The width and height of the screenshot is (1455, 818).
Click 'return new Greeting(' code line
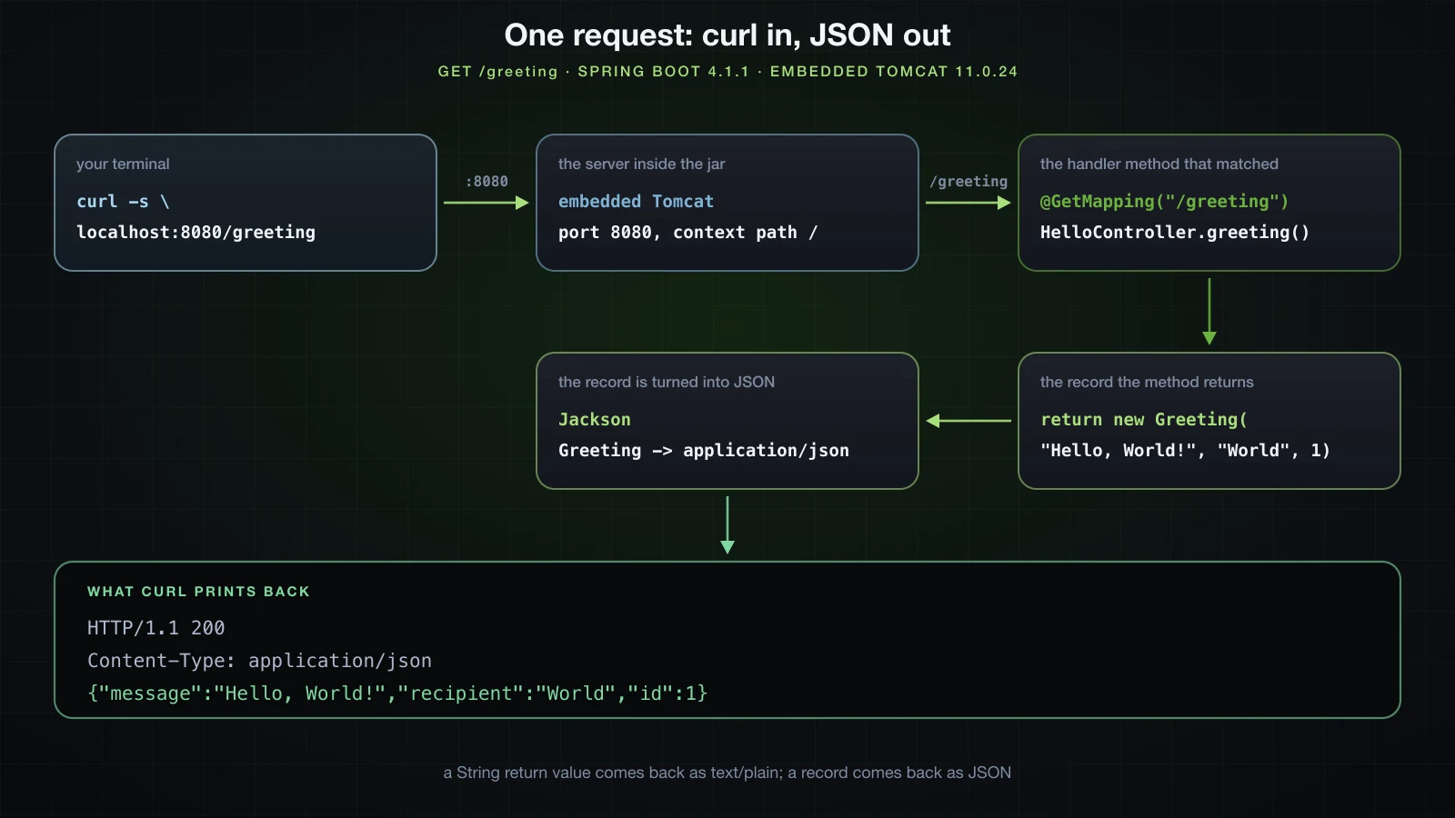coord(1144,420)
